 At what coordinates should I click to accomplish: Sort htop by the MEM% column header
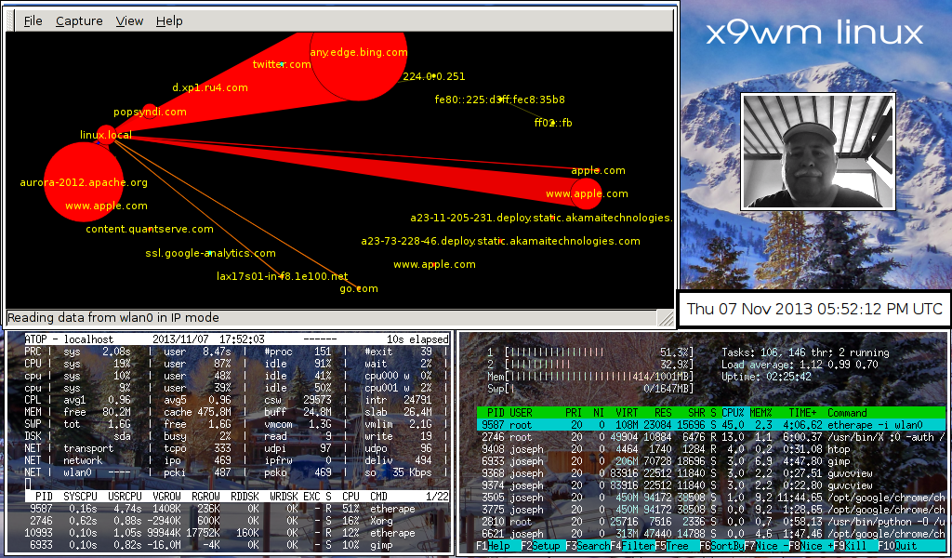click(x=760, y=413)
